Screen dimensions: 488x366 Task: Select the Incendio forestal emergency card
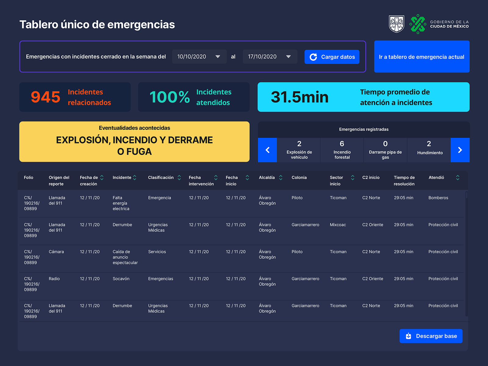pos(342,150)
